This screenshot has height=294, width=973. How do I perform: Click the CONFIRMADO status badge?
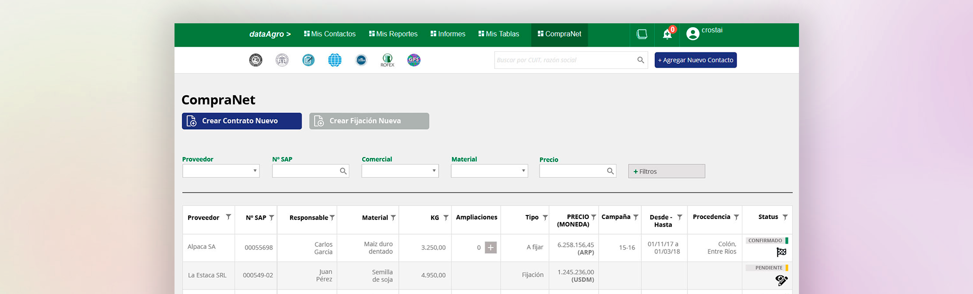coord(767,240)
